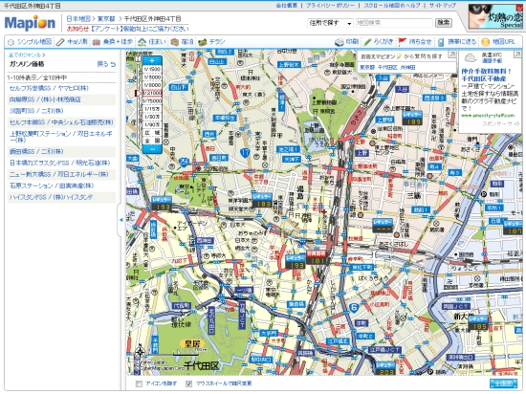Click the 検索 search button

coord(444,23)
